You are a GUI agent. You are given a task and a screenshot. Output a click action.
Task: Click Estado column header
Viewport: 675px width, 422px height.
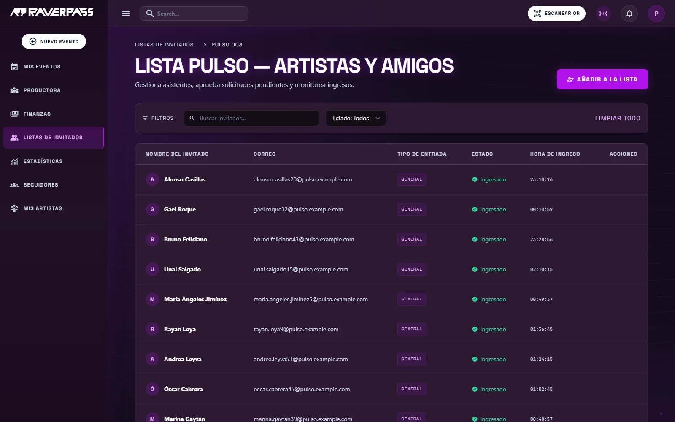tap(482, 154)
